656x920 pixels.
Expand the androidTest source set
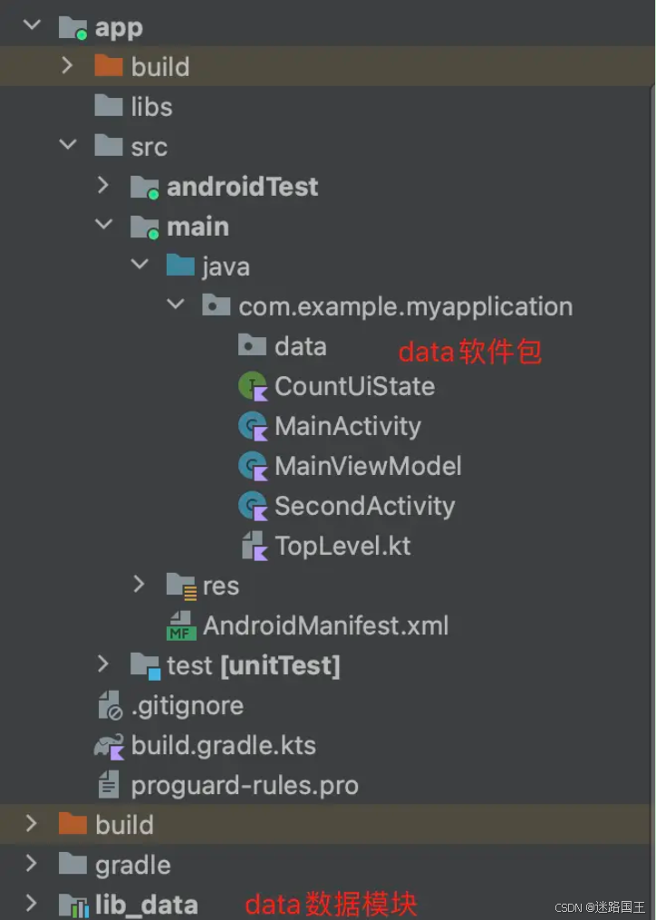pyautogui.click(x=103, y=186)
